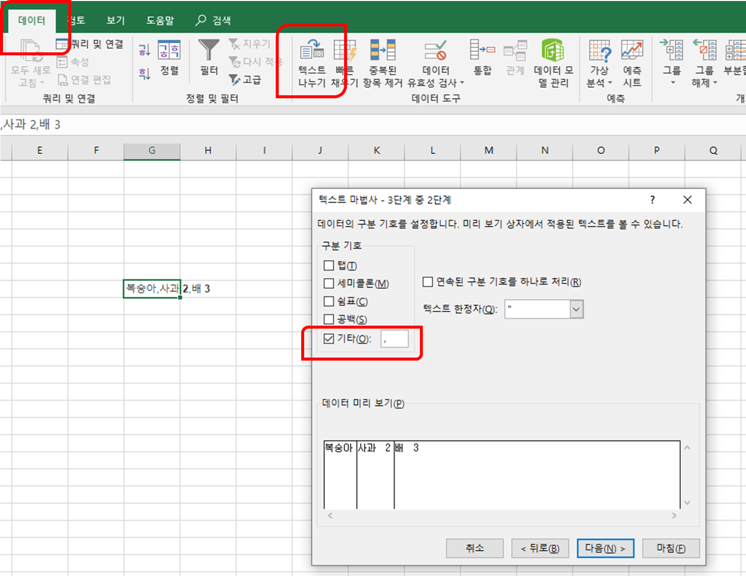
Task: Open 고급 advanced filter
Action: click(x=245, y=79)
